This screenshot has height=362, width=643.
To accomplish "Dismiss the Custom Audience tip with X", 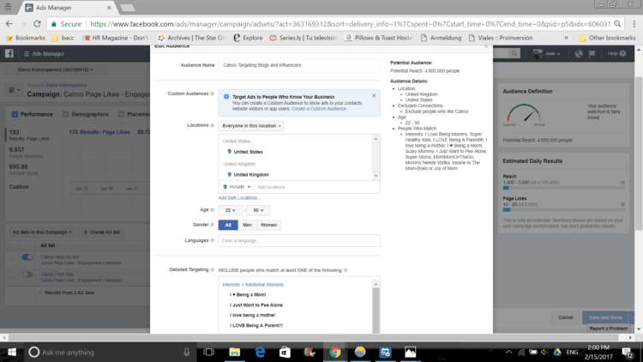I will [x=374, y=95].
